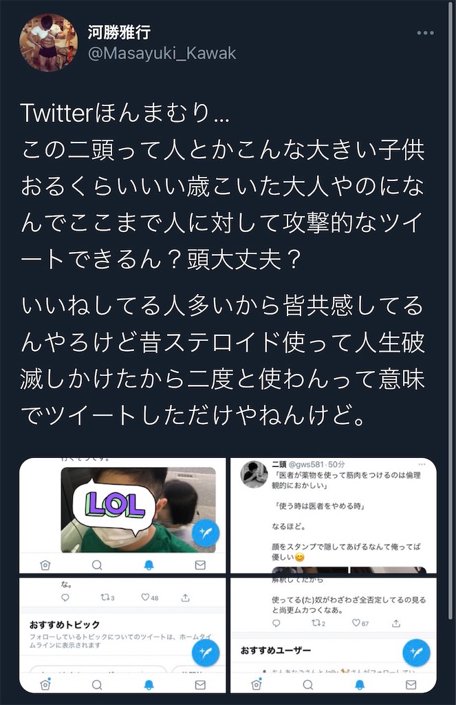Open the 河勝雅行 display name link
Image resolution: width=456 pixels, height=705 pixels.
119,32
